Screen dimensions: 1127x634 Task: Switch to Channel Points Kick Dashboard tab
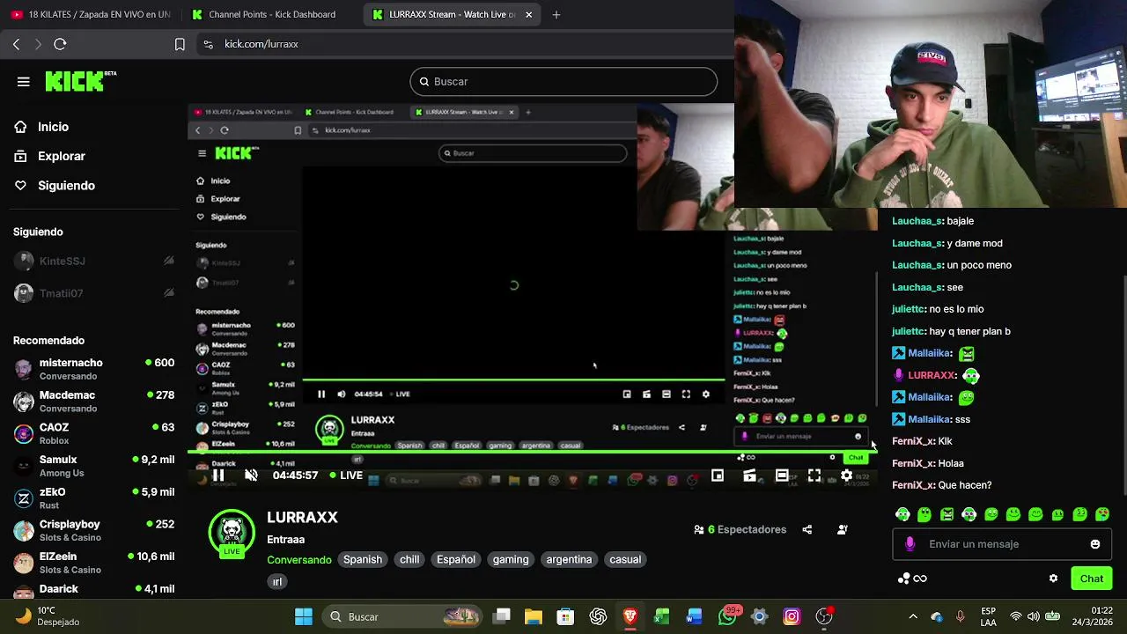click(x=264, y=14)
